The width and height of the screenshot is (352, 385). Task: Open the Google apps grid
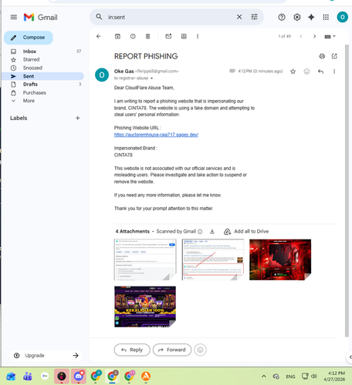pyautogui.click(x=326, y=17)
